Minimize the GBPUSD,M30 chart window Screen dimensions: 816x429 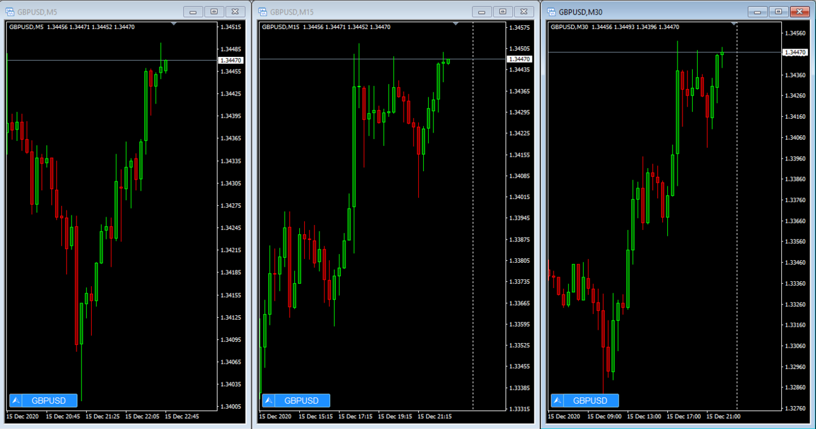click(x=757, y=11)
